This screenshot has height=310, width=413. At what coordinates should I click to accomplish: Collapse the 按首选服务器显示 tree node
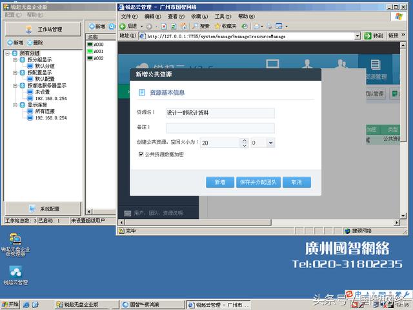click(15, 85)
